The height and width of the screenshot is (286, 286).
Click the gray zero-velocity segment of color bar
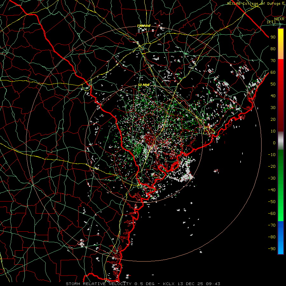pyautogui.click(x=281, y=140)
